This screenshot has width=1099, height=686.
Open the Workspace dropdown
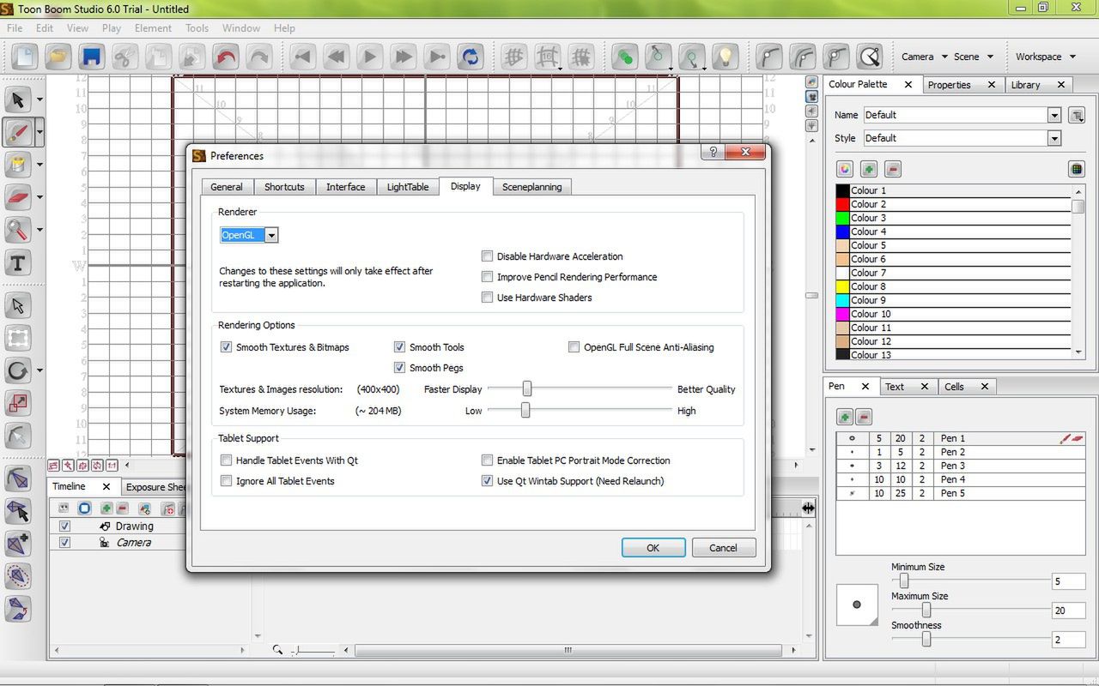[1045, 57]
